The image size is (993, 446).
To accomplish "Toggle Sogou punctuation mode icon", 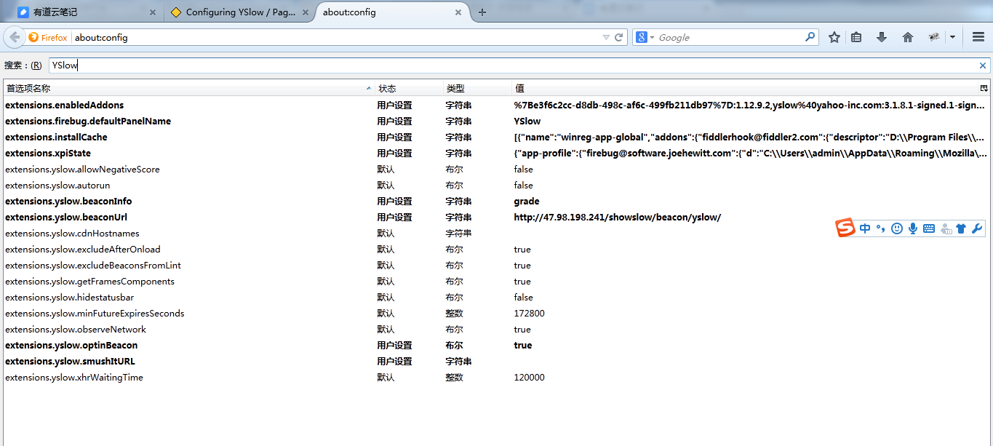I will (x=881, y=228).
